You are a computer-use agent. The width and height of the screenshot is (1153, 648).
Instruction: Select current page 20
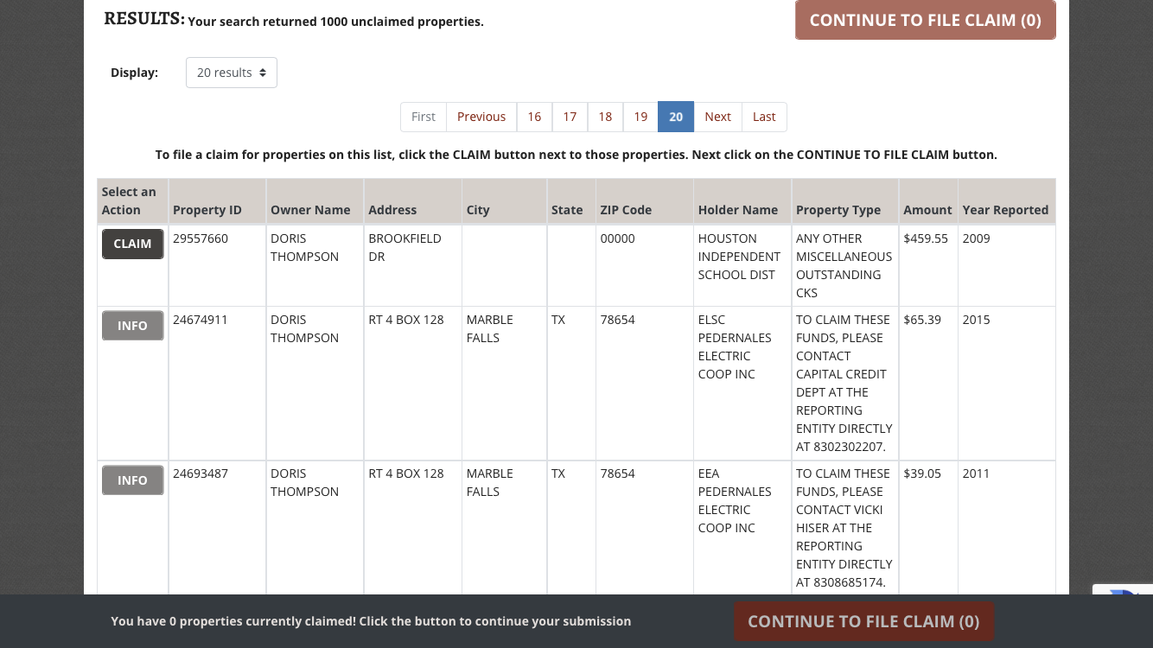[676, 117]
